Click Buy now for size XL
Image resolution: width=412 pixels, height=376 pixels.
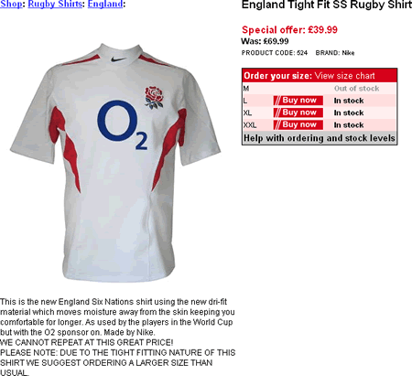click(x=298, y=113)
